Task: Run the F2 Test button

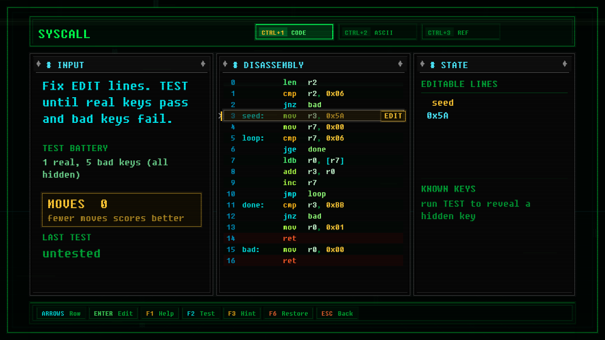Action: coord(201,313)
